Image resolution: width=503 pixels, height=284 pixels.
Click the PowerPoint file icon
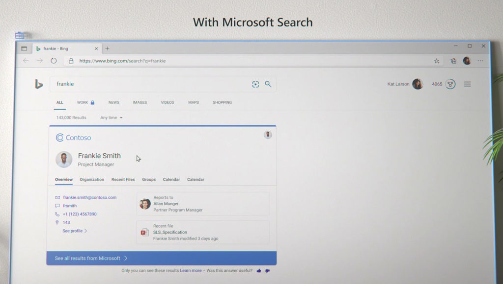pos(144,232)
